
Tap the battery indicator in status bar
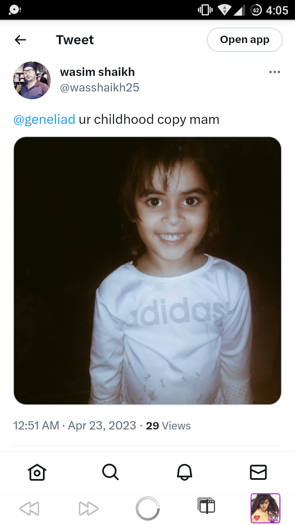256,10
